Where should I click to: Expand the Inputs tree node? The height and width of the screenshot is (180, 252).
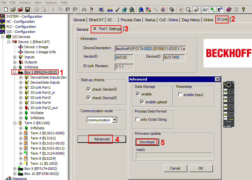pos(15,57)
